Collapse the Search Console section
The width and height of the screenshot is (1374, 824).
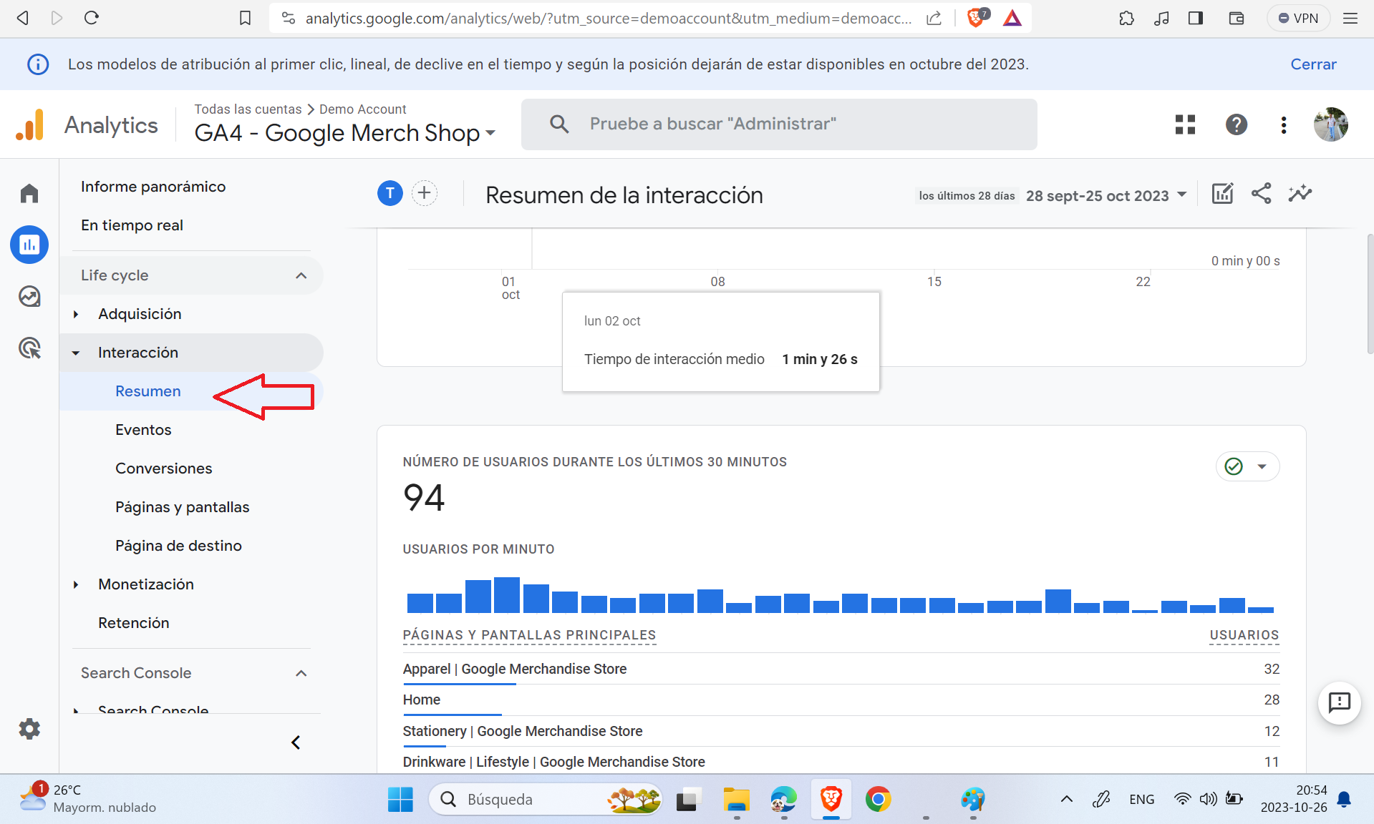[301, 673]
